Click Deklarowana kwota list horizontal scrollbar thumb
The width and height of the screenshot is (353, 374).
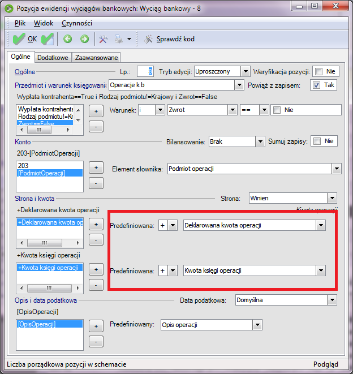45,243
